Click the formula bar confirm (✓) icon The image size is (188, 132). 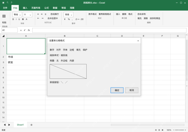[x=25, y=30]
